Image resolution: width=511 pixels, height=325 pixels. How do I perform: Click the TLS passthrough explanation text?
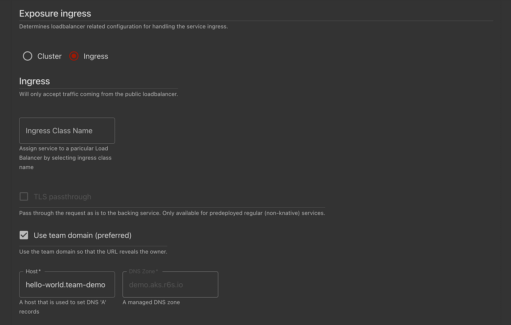point(172,213)
